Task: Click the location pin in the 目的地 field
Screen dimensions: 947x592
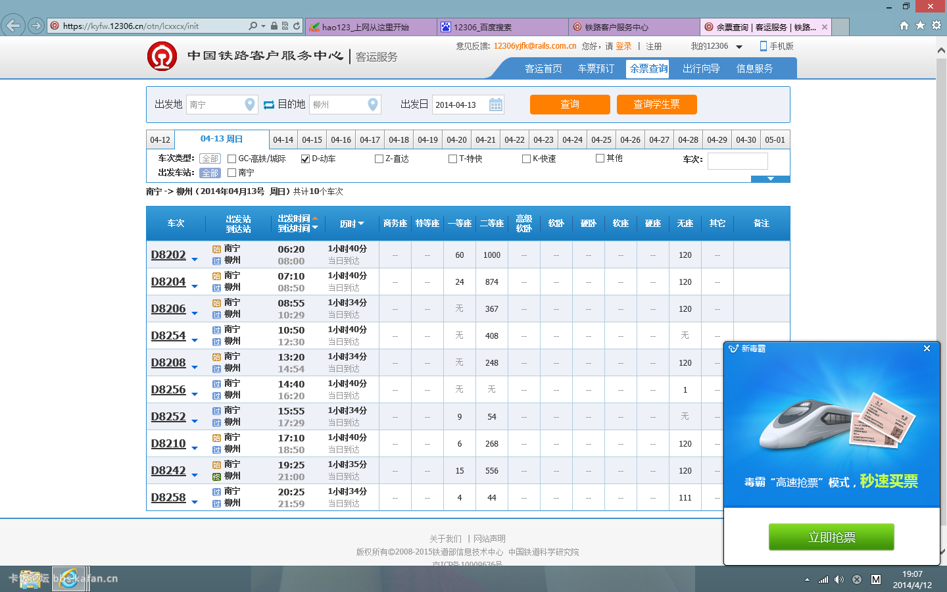Action: coord(373,105)
